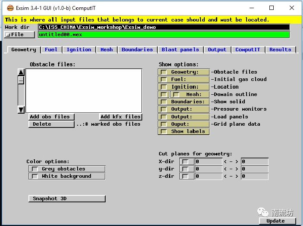Click Add obs files button
This screenshot has width=303, height=226.
(50, 117)
